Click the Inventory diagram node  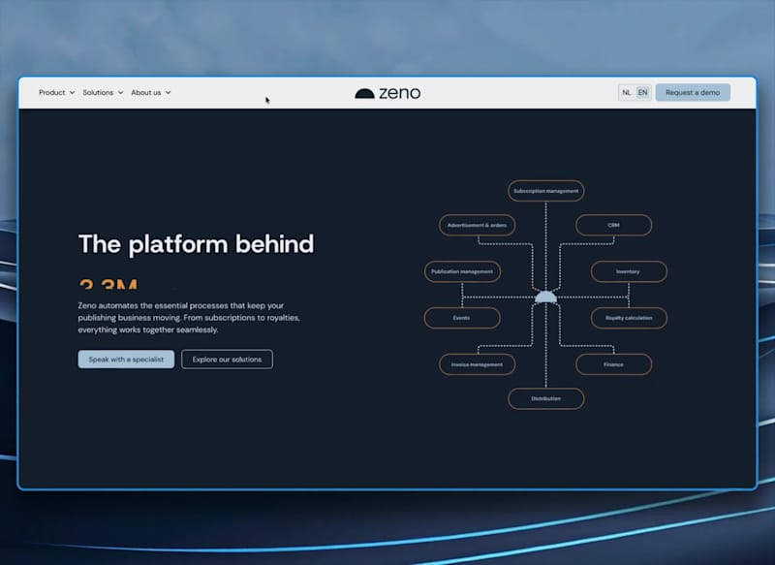[x=629, y=271]
